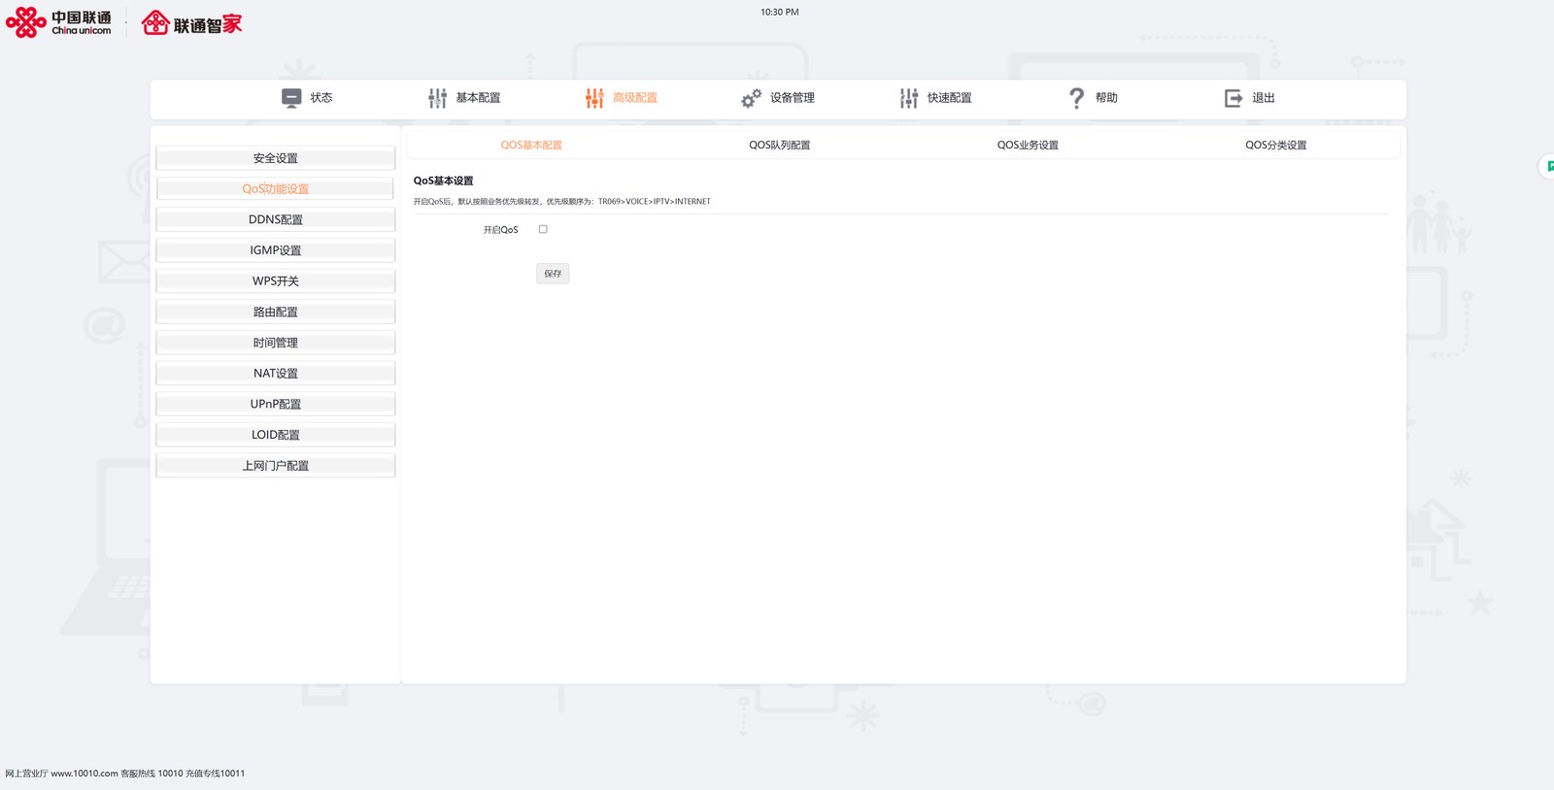The width and height of the screenshot is (1554, 790).
Task: Click the 帮助 question mark icon
Action: 1076,98
